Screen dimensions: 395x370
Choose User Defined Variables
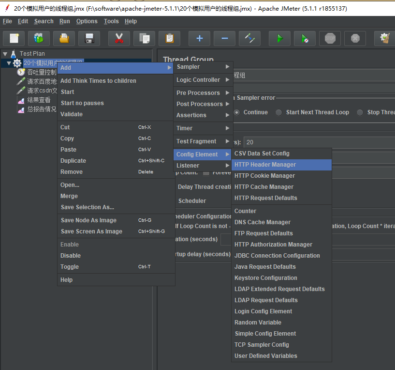coord(281,356)
